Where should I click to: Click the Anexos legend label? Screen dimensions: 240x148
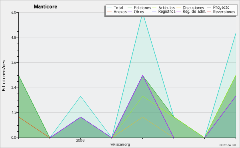point(120,12)
